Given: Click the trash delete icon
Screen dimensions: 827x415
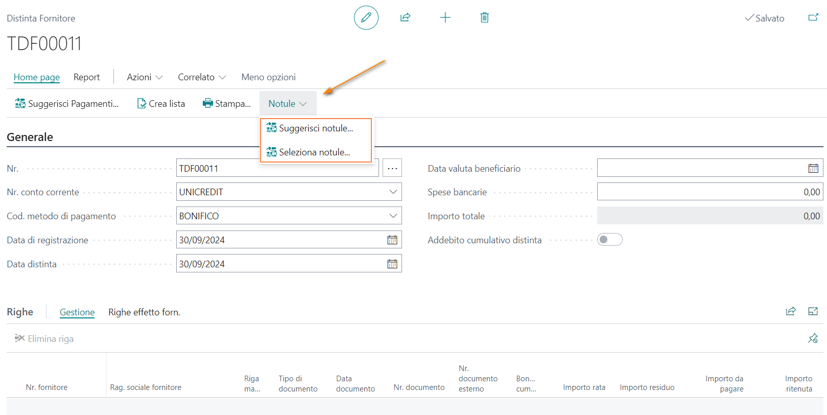Looking at the screenshot, I should point(484,18).
